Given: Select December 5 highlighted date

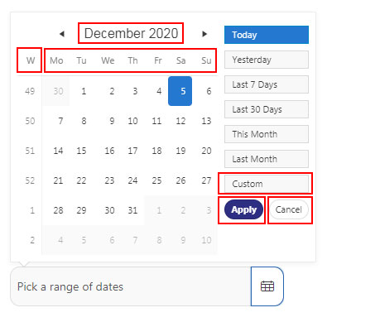Looking at the screenshot, I should [180, 91].
